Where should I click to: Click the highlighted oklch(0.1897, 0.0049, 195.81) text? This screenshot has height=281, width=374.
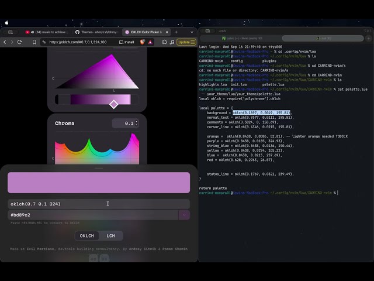pos(261,113)
